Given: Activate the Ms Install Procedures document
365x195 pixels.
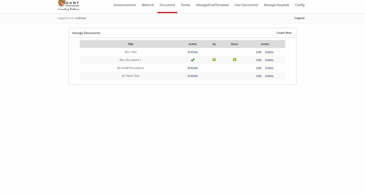Looking at the screenshot, I should click(x=192, y=68).
